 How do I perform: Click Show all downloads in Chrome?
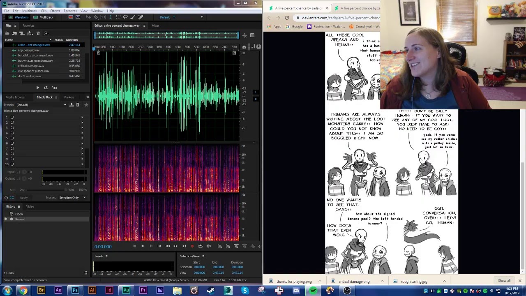504,281
